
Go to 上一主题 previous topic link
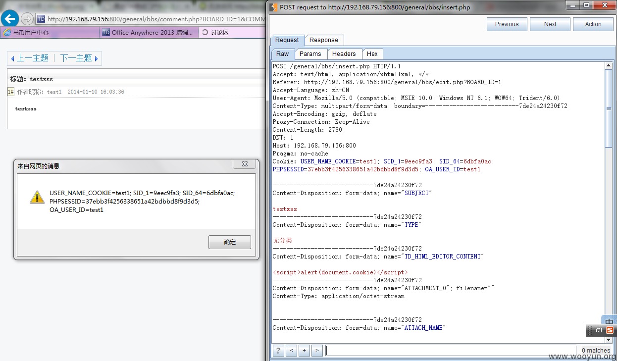[x=33, y=58]
